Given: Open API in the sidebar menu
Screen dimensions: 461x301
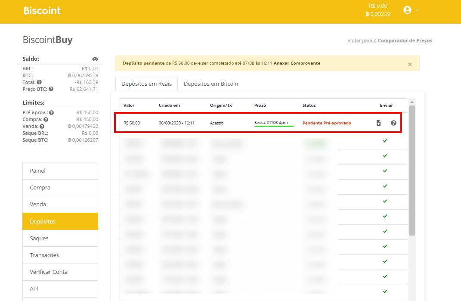Looking at the screenshot, I should coord(60,289).
